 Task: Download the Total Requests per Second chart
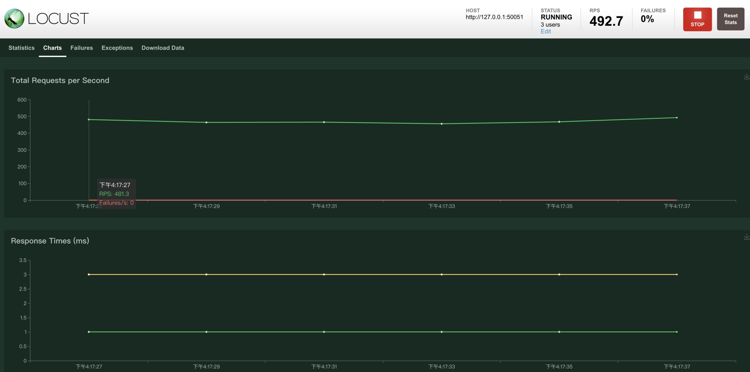click(x=746, y=77)
